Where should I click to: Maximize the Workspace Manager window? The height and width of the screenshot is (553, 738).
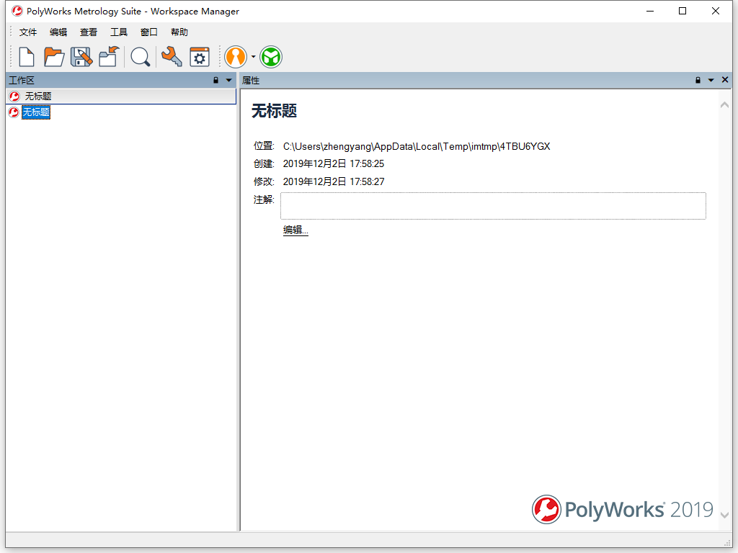[683, 11]
